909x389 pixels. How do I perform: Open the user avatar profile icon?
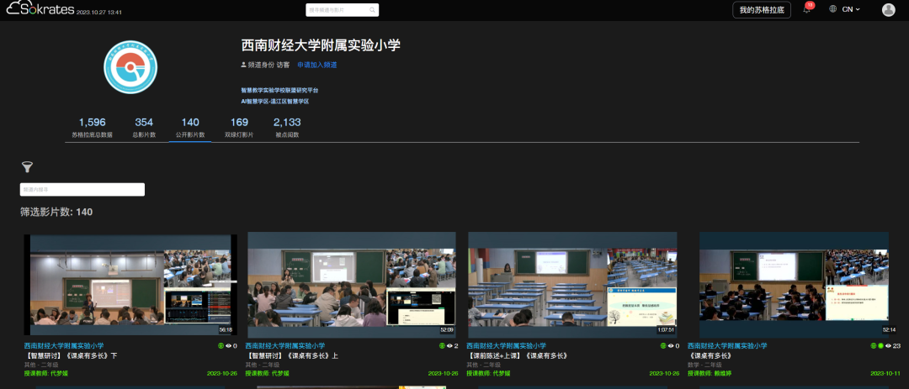click(x=888, y=10)
